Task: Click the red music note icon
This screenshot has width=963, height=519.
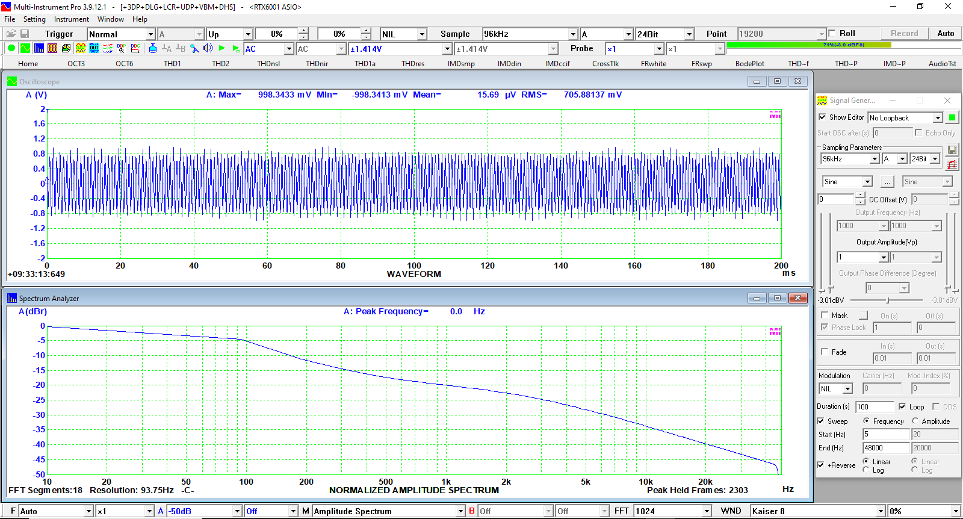Action: tap(952, 164)
